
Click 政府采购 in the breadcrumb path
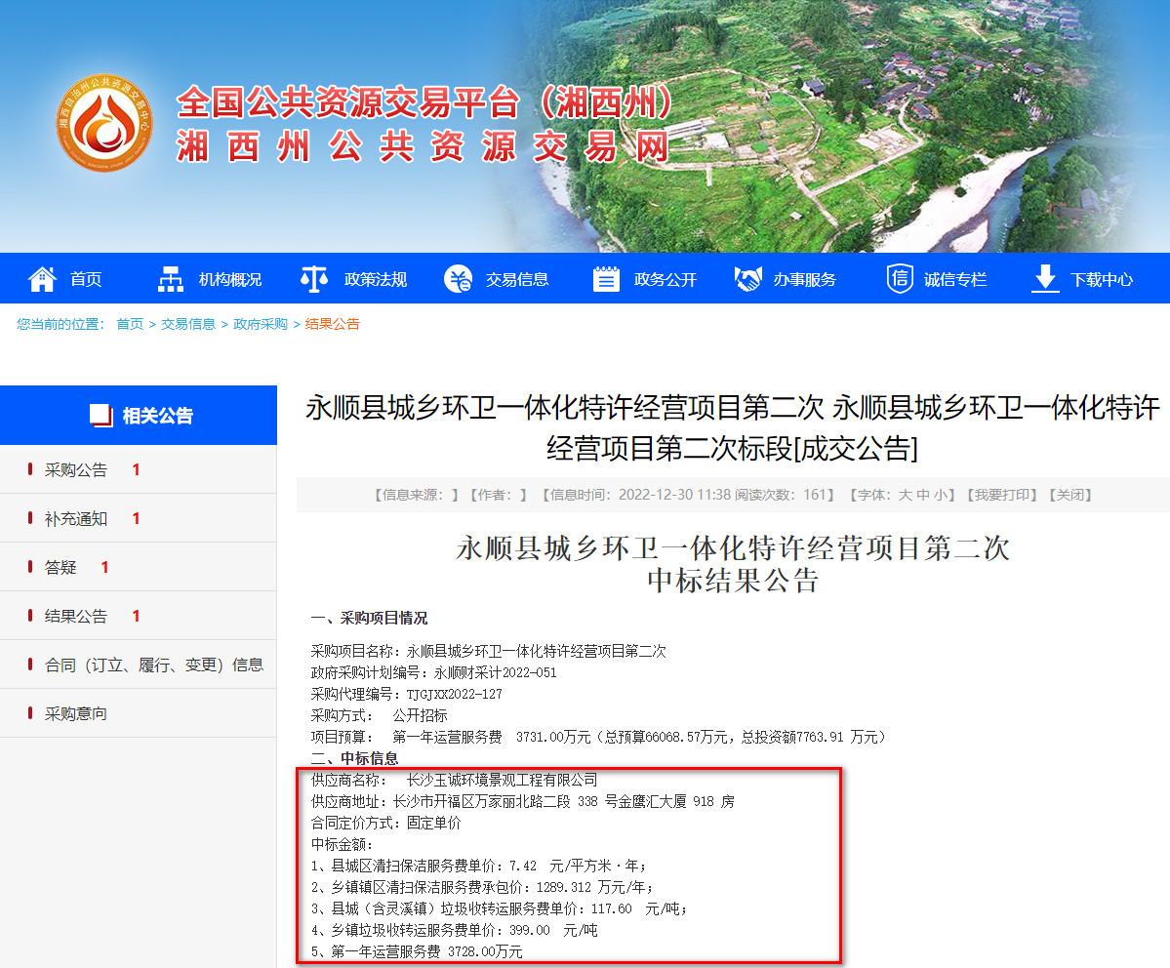coord(261,324)
